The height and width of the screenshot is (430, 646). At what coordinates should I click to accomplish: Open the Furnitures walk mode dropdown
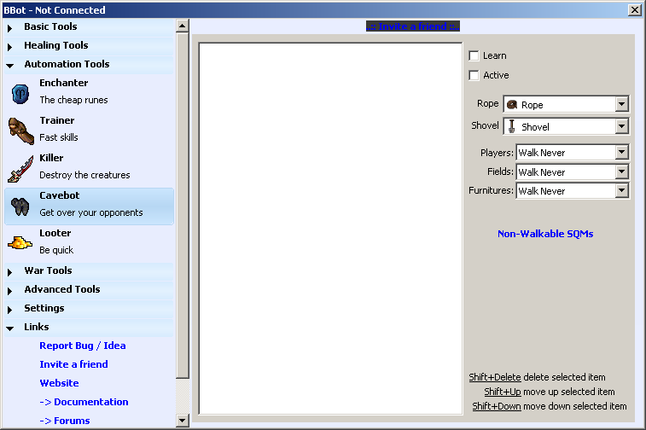click(621, 191)
